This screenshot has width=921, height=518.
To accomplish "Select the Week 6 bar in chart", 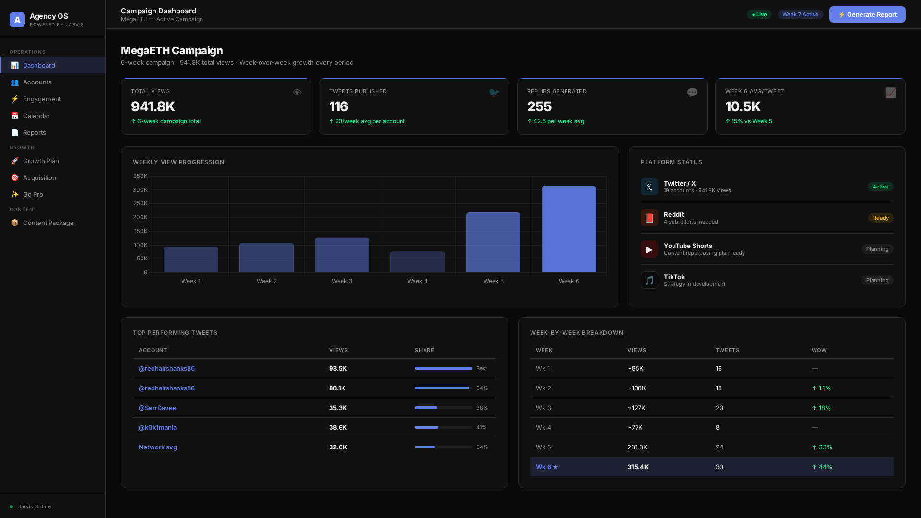I will (569, 229).
